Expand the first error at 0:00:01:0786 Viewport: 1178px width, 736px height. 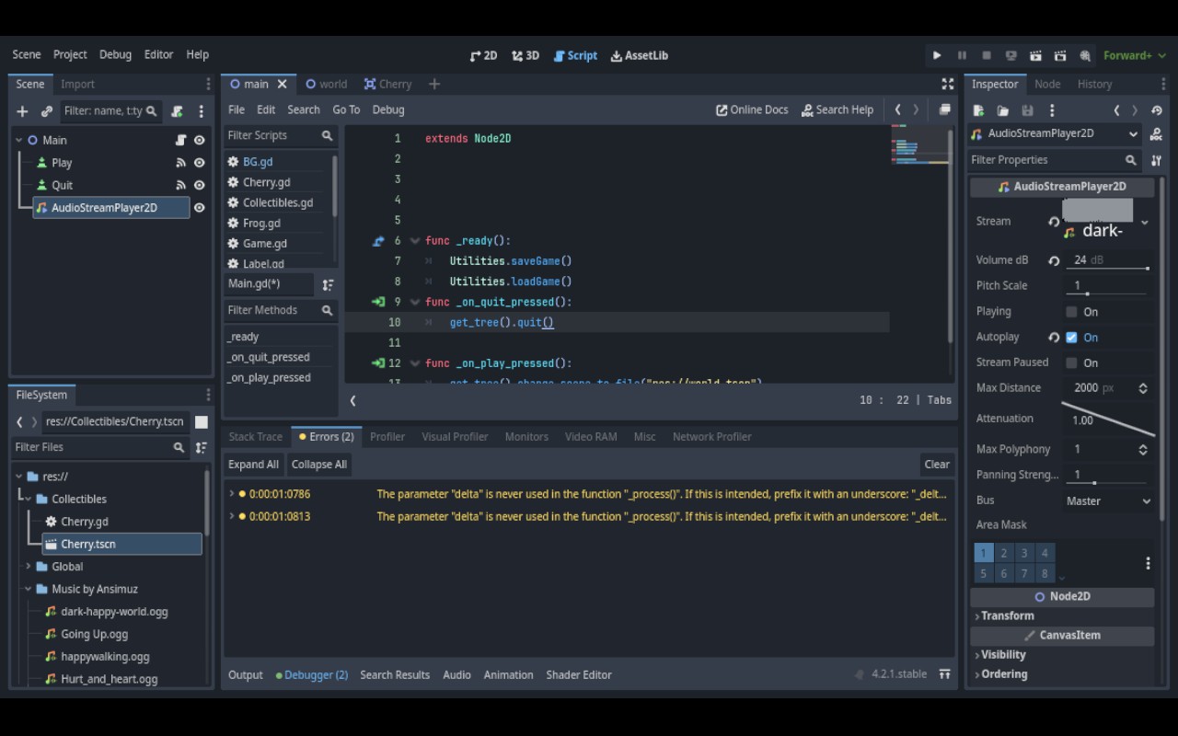pos(232,494)
